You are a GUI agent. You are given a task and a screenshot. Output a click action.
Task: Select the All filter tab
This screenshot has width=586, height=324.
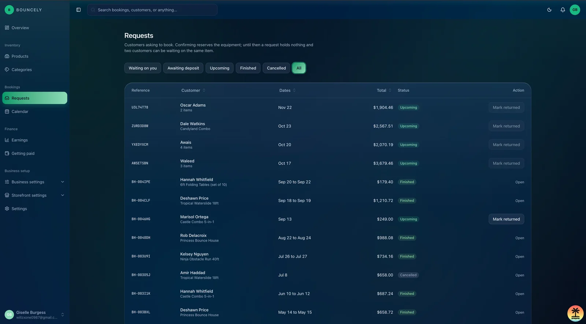[299, 68]
